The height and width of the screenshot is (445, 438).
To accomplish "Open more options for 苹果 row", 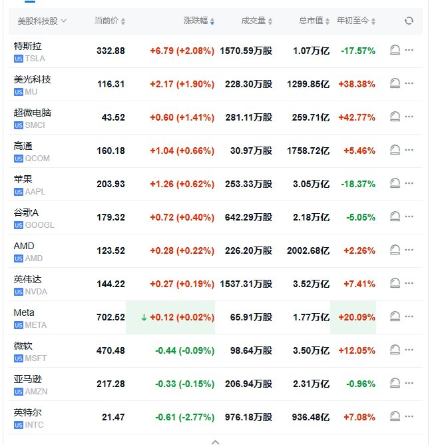I will tap(409, 183).
